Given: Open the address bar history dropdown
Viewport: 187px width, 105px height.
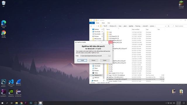Looking at the screenshot, I should (166, 26).
